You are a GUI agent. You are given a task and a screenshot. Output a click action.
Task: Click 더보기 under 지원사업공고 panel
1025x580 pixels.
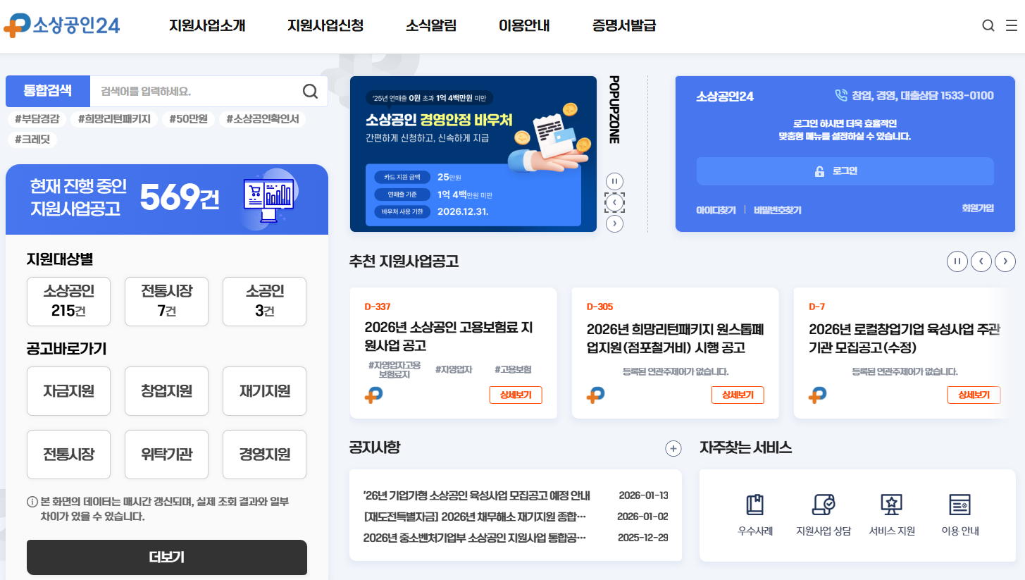[166, 557]
